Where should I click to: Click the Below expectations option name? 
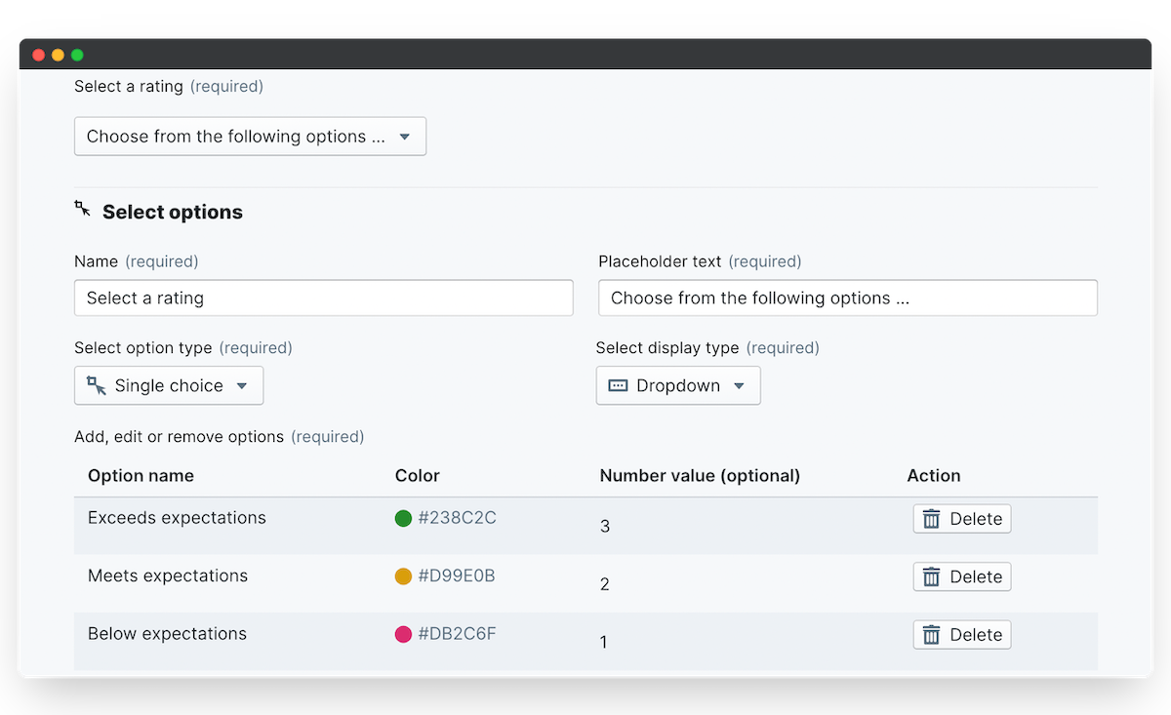167,634
